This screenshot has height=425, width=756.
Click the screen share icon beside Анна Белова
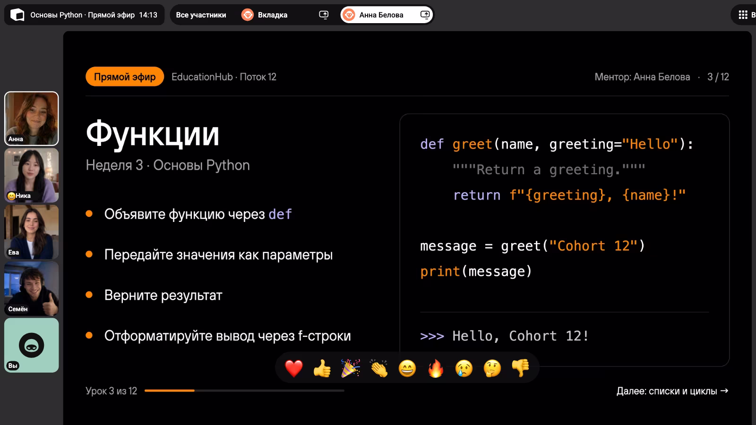click(425, 15)
